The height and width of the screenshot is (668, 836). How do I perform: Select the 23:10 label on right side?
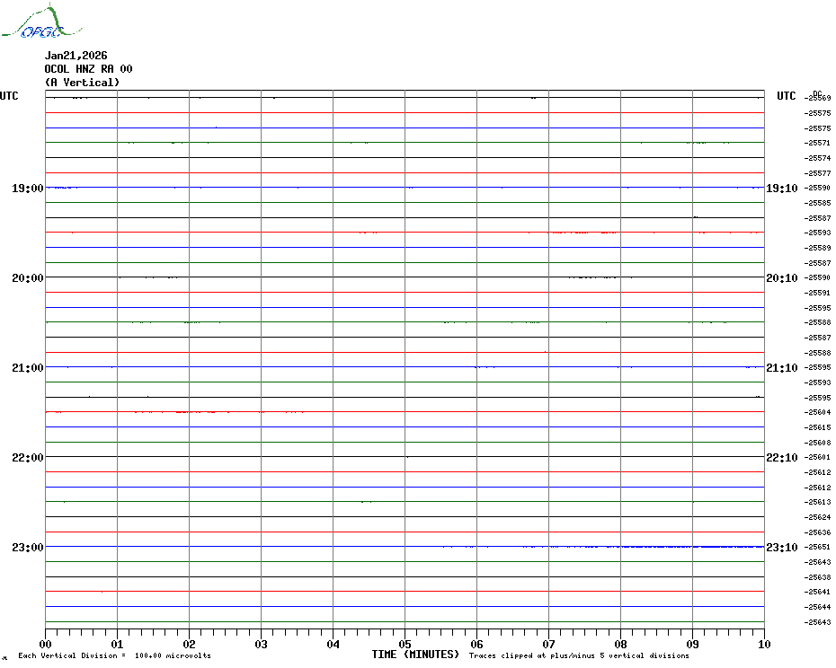tap(781, 548)
